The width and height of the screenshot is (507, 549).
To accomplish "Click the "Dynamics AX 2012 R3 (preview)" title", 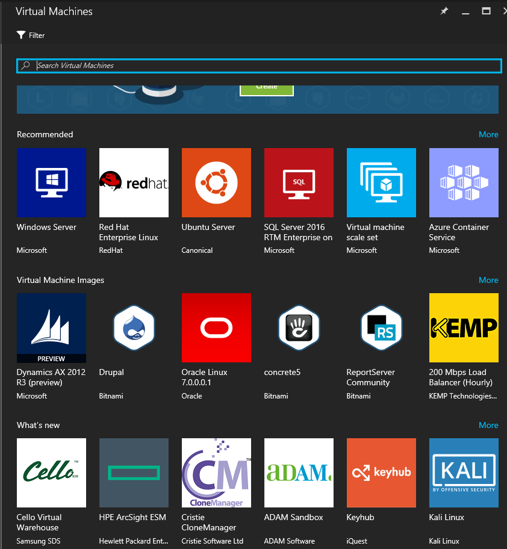I will 51,377.
